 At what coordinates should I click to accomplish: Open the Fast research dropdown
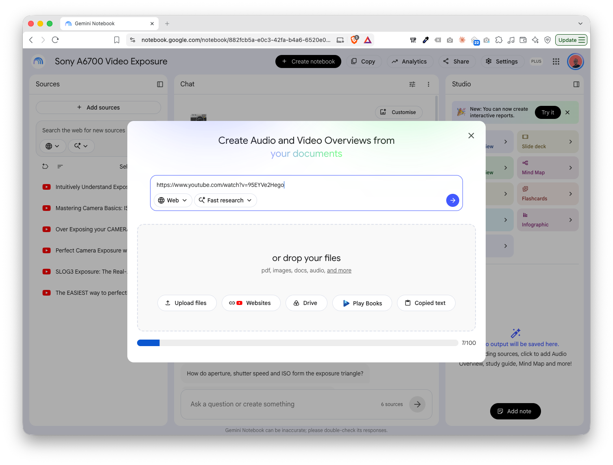click(x=225, y=200)
